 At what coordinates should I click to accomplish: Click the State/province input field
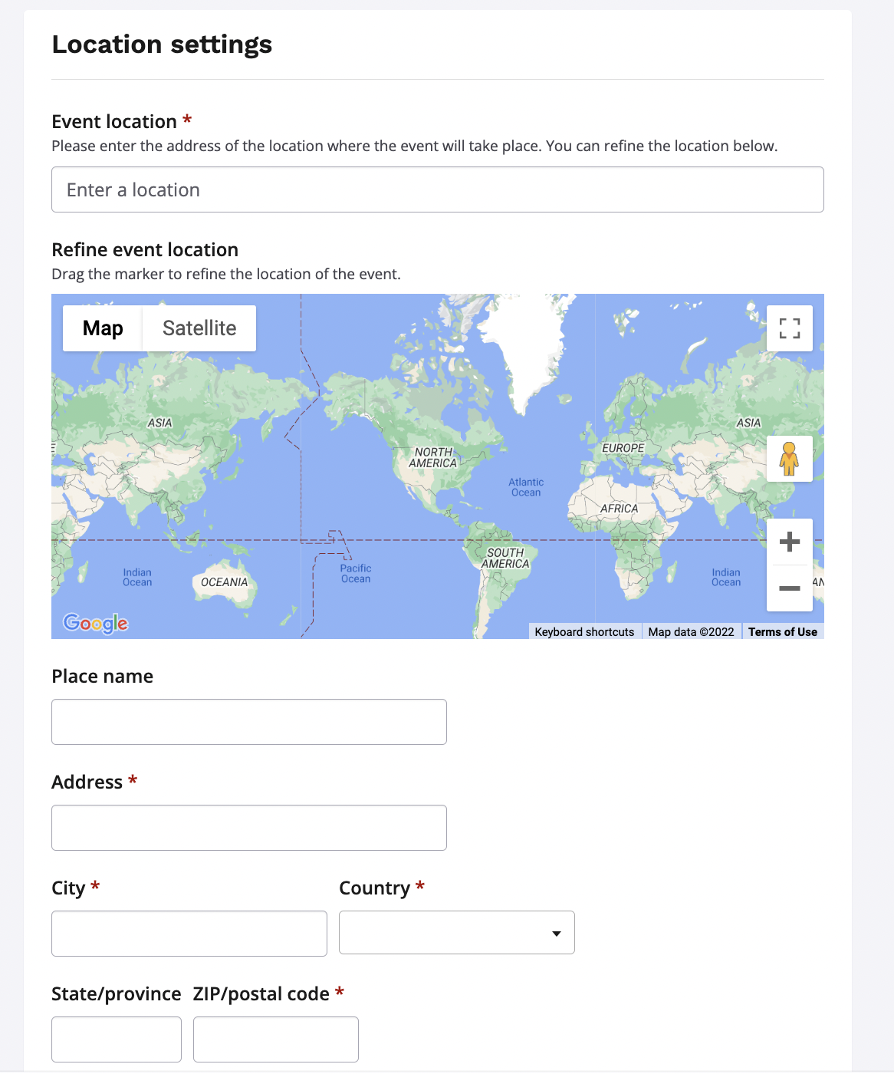click(116, 1039)
